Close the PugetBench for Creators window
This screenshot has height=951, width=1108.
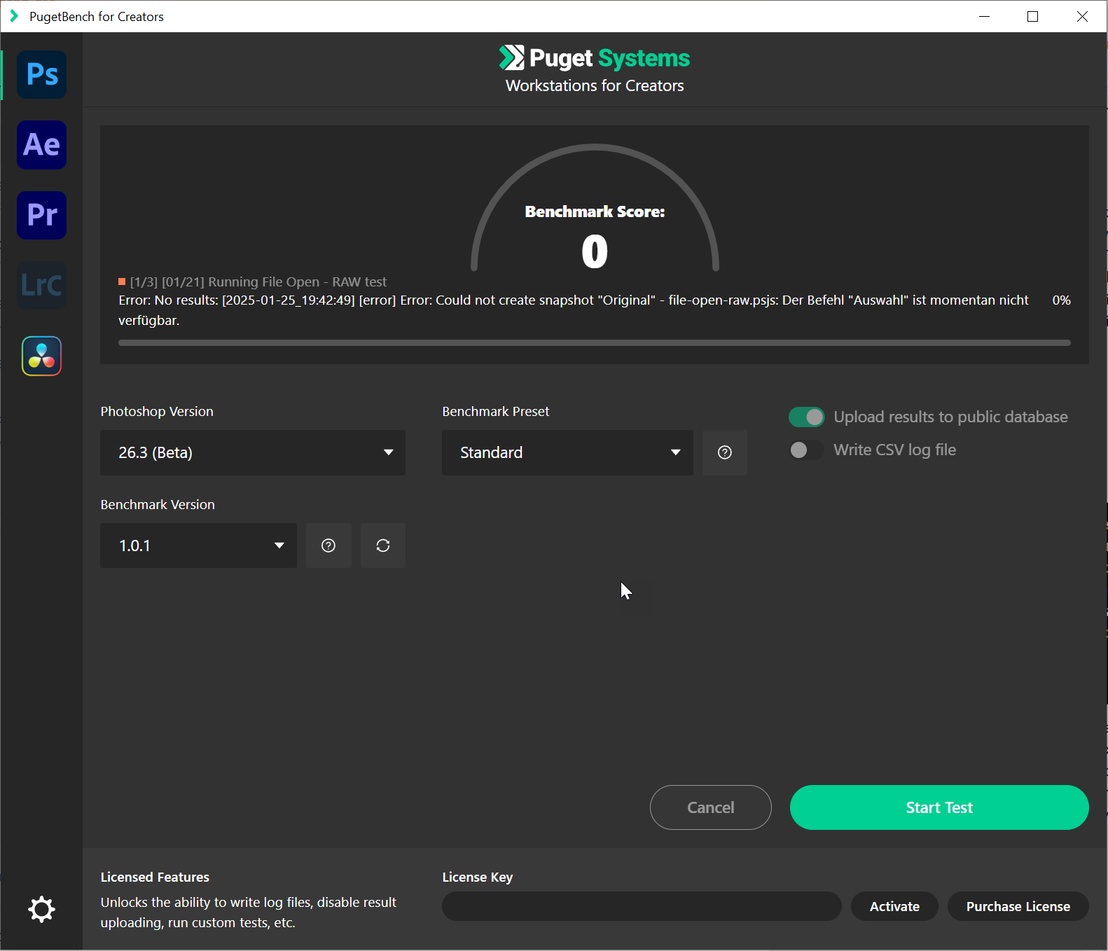pos(1082,16)
